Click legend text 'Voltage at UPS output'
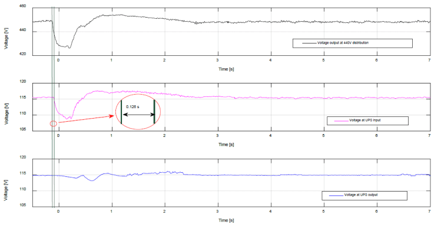The image size is (441, 231). pos(361,195)
